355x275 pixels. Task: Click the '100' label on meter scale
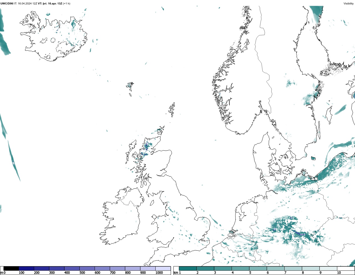tap(22, 273)
